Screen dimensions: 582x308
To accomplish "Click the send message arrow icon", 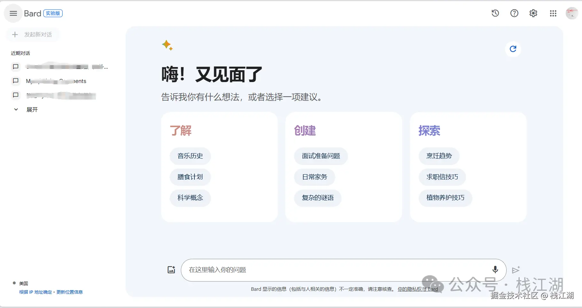I will 516,270.
